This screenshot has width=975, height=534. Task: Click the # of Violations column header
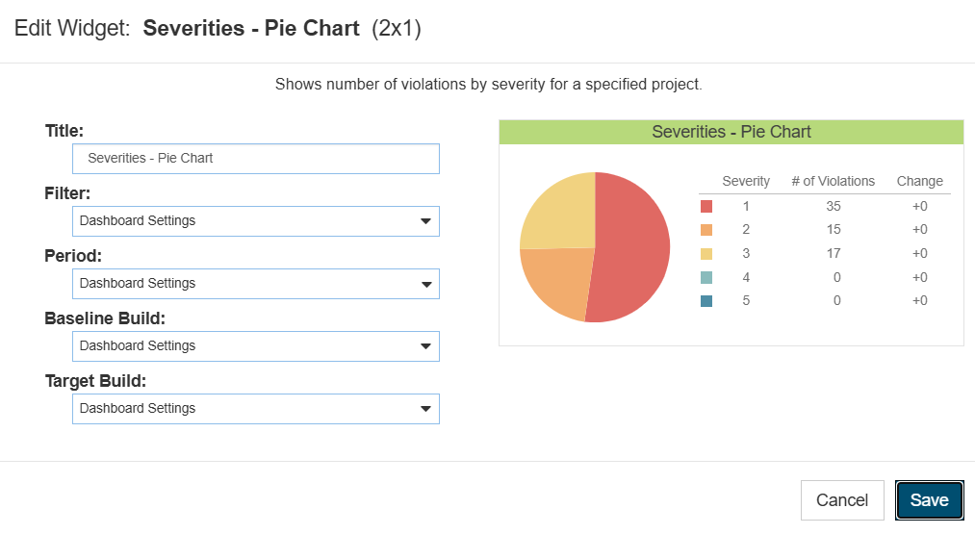833,181
